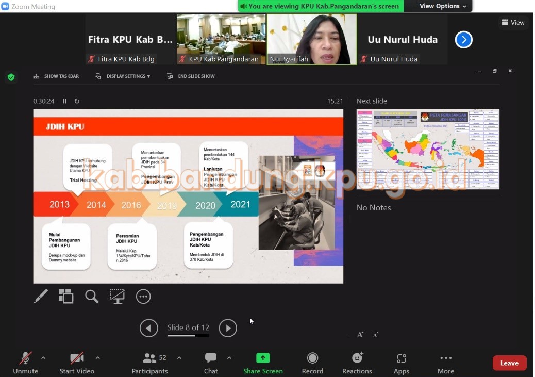Viewport: 535px width, 377px height.
Task: Click the green encryption shield icon
Action: click(x=11, y=77)
